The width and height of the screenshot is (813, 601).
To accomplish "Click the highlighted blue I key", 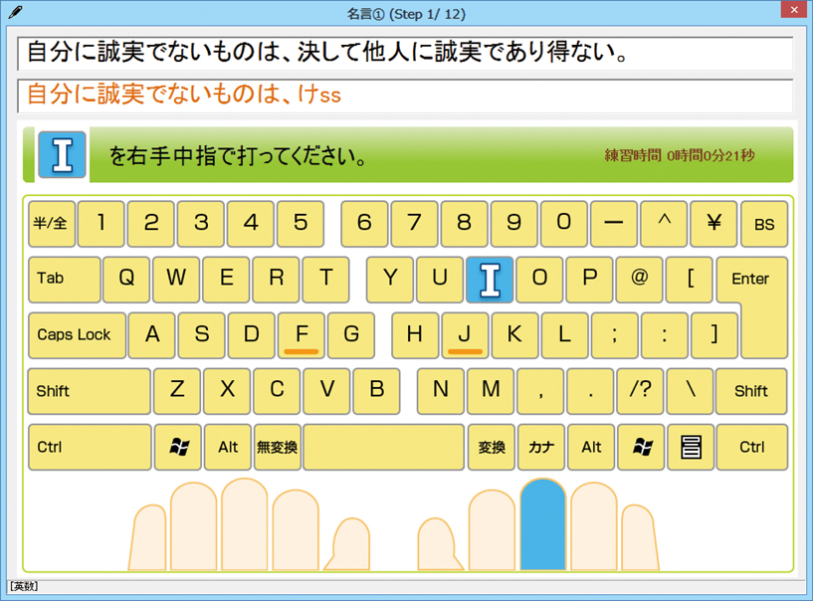I will pyautogui.click(x=489, y=280).
